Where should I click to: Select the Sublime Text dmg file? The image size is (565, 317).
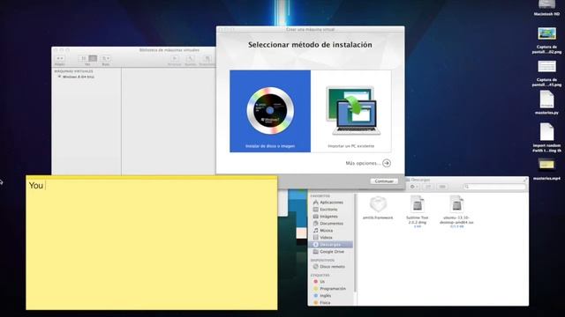418,211
